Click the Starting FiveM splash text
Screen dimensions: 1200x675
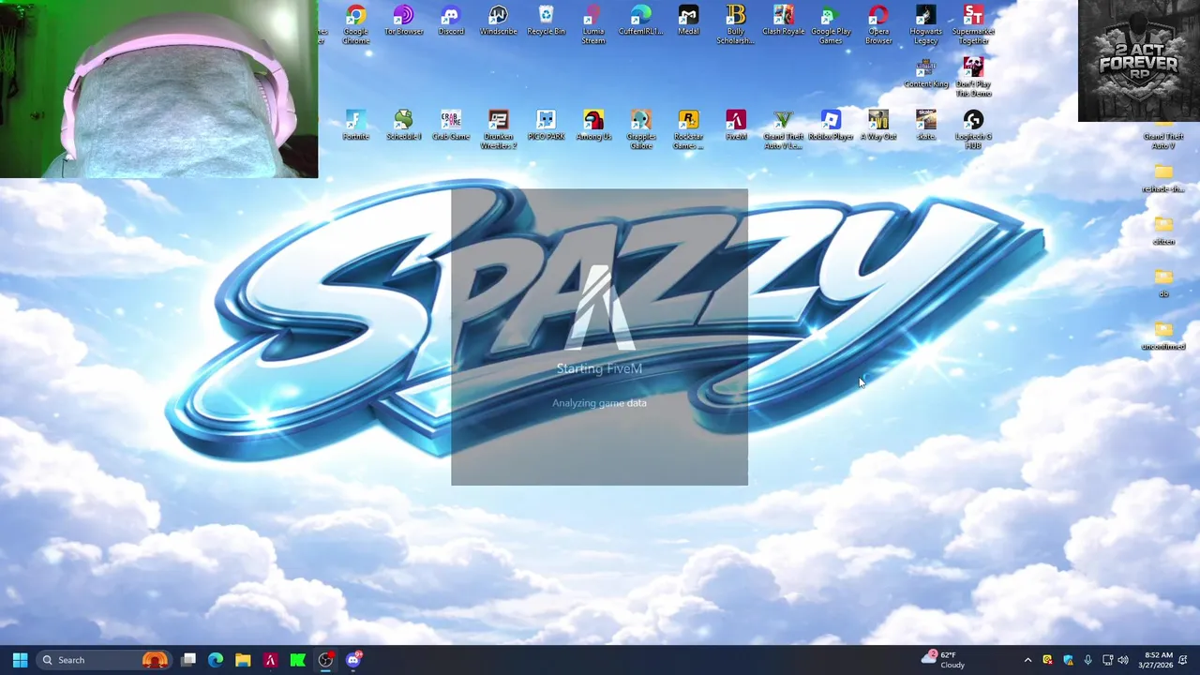[599, 368]
